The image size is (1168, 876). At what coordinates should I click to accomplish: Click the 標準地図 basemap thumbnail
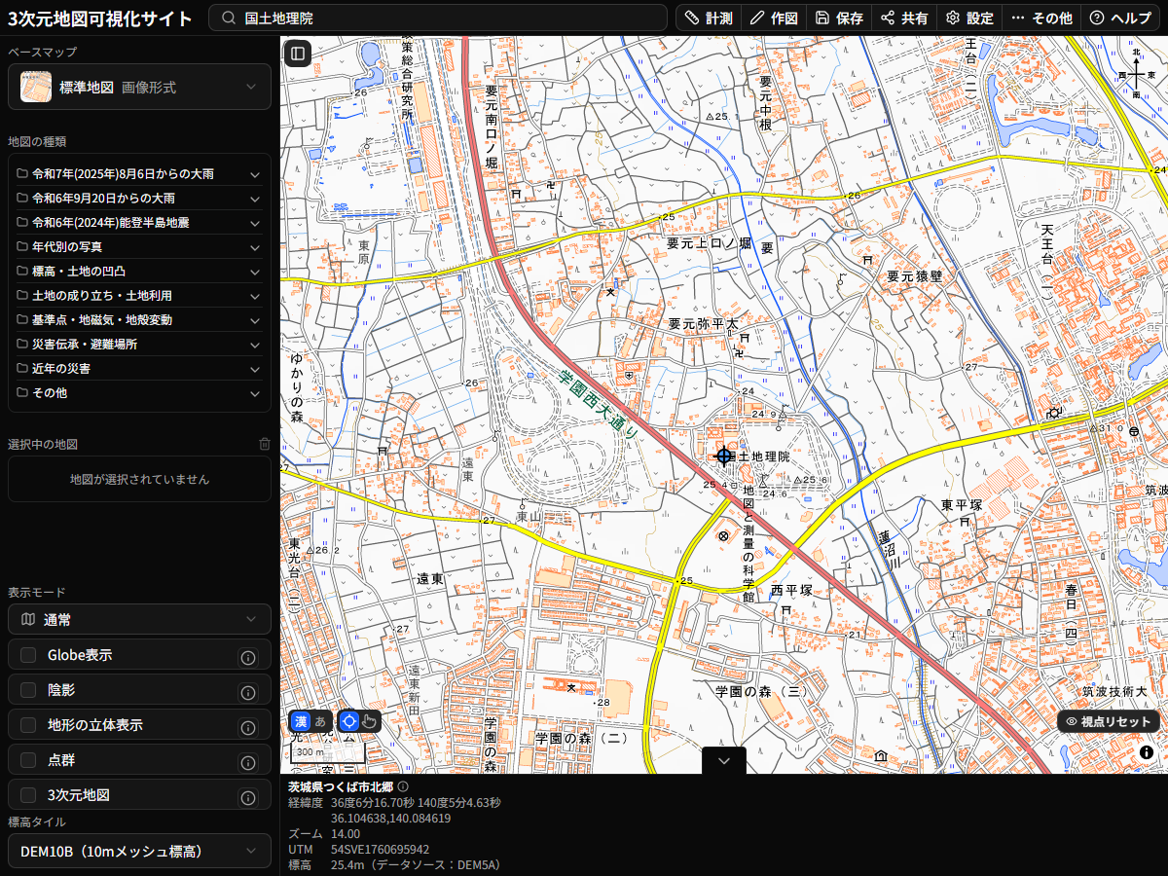pyautogui.click(x=36, y=87)
